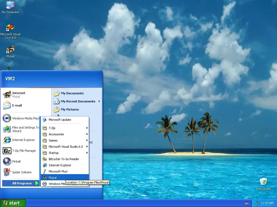Image resolution: width=277 pixels, height=207 pixels.
Task: Expand Microsoft Visual Studio 6.0 submenu arrow
Action: tap(87, 146)
